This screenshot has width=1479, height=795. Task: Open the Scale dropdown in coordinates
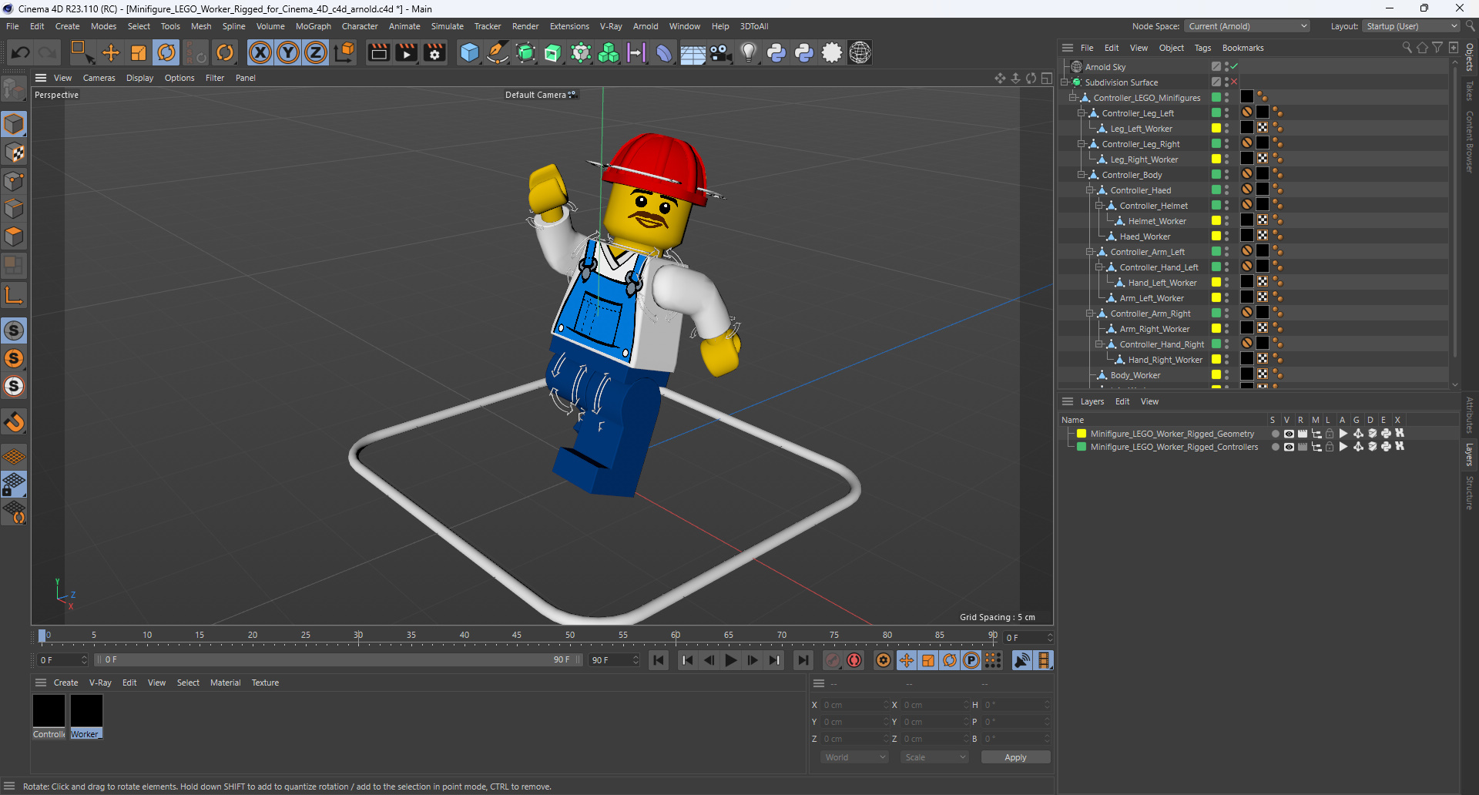934,757
